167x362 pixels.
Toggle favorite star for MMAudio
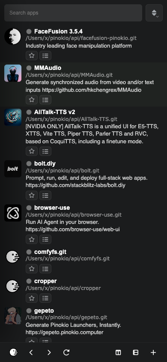(32, 100)
